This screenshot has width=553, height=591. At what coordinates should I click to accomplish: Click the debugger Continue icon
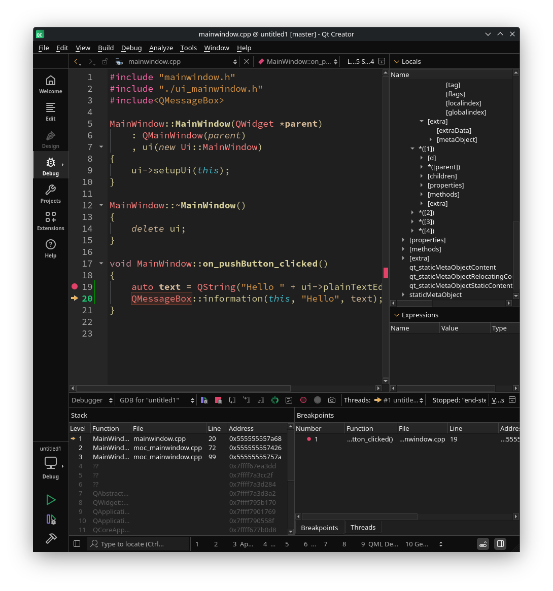click(204, 400)
